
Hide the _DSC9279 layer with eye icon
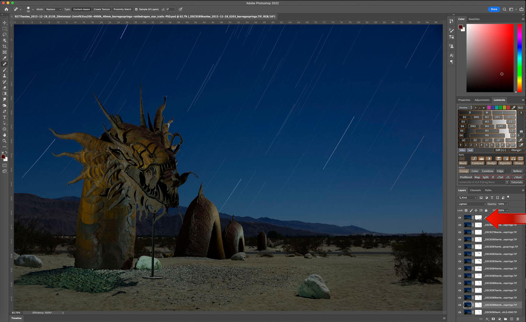coord(460,232)
